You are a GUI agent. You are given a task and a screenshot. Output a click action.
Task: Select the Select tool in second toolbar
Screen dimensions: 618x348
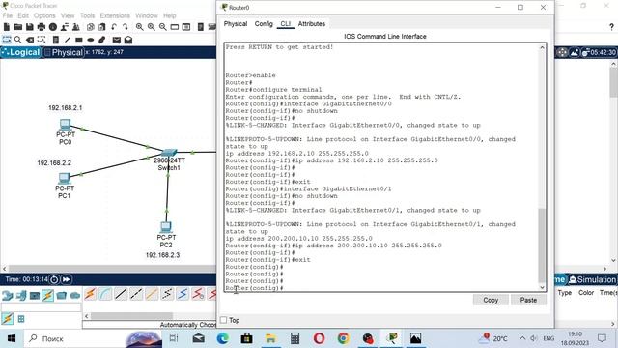pyautogui.click(x=7, y=40)
